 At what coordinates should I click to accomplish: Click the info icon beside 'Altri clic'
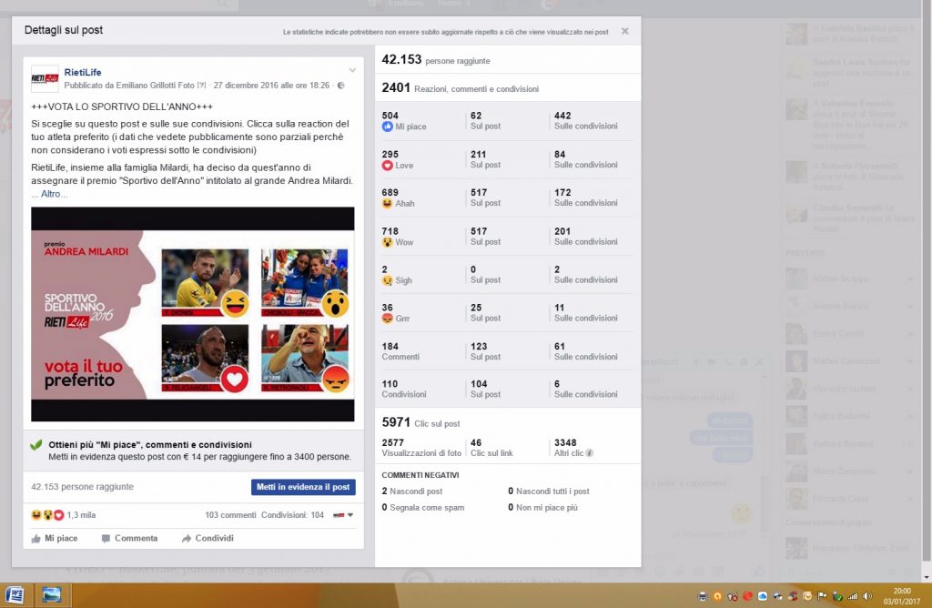pyautogui.click(x=590, y=452)
